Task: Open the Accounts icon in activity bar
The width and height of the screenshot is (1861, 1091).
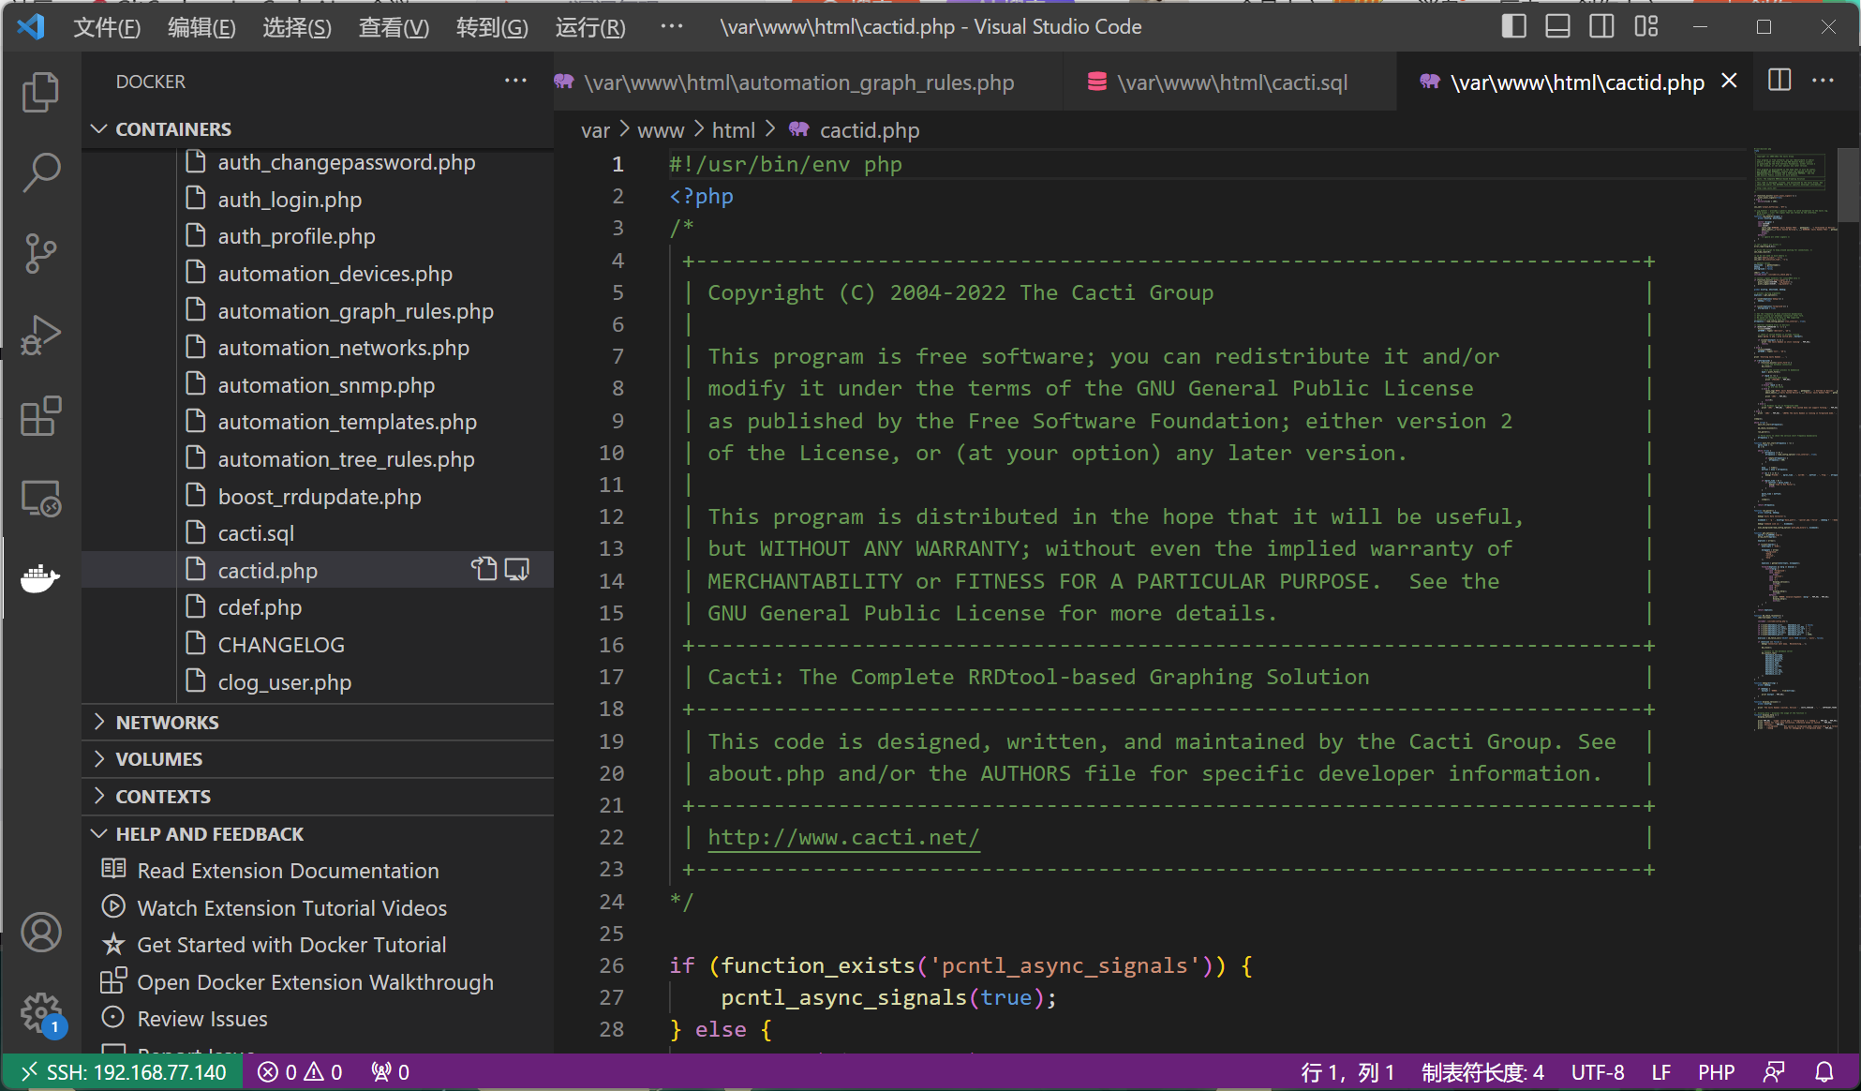Action: coord(40,932)
